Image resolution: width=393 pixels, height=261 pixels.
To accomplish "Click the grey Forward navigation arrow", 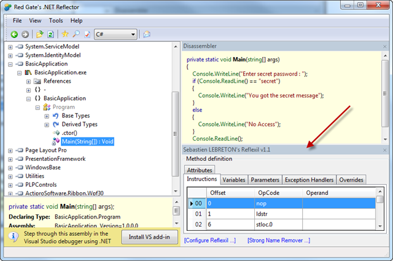I will tap(25, 34).
